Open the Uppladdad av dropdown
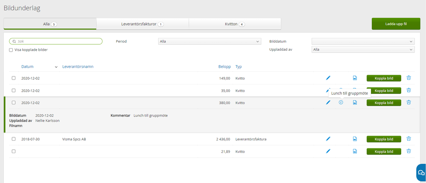426x183 pixels. (363, 49)
